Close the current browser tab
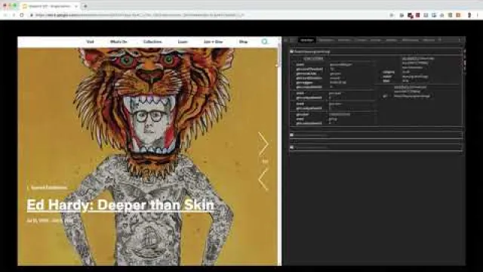Screen dimensions: 483x272 point(76,6)
